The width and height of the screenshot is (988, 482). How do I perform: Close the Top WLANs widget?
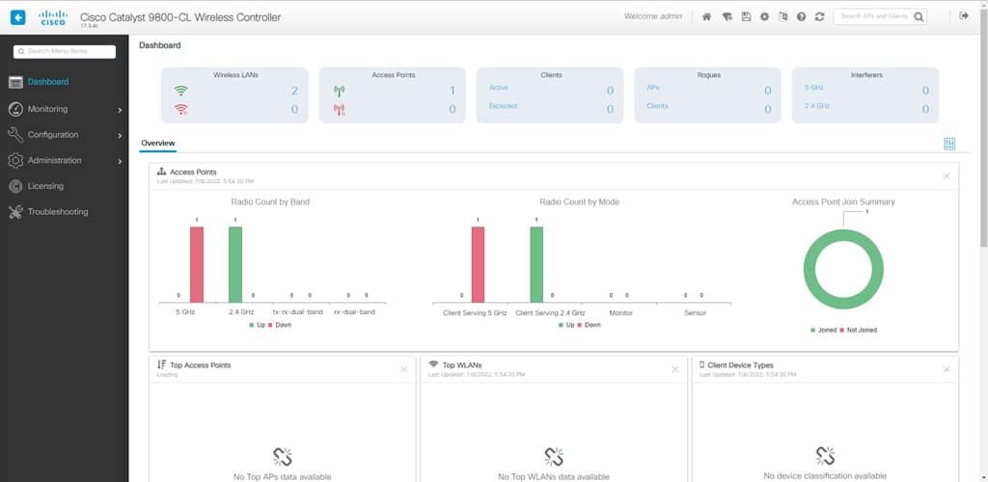674,369
